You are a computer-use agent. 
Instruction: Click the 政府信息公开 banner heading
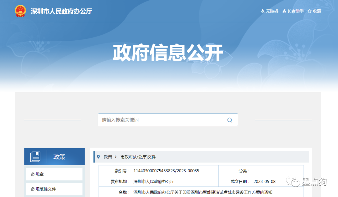[168, 53]
